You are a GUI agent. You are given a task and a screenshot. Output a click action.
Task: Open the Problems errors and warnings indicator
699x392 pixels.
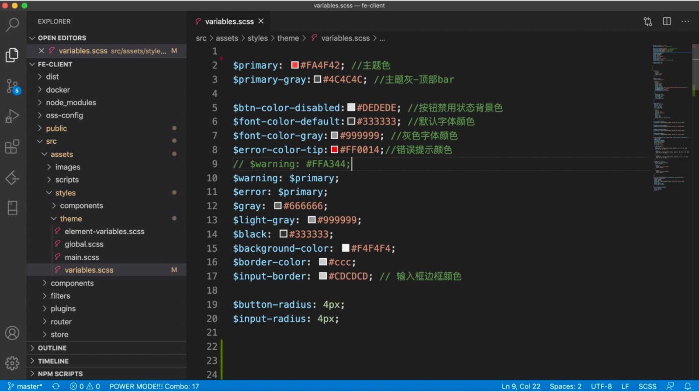[85, 386]
